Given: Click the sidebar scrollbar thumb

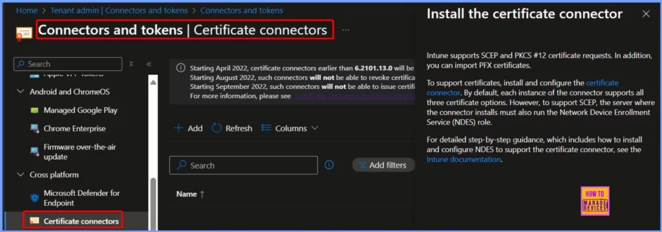Looking at the screenshot, I should point(153,204).
